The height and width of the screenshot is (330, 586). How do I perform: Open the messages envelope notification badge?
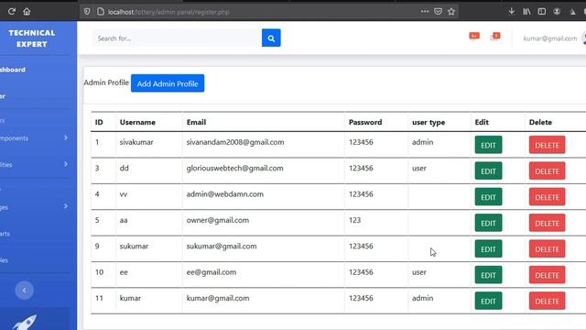(495, 36)
